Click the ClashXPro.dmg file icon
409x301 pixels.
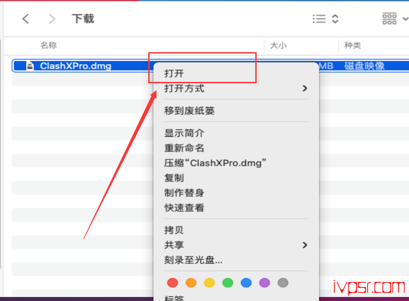pos(30,66)
